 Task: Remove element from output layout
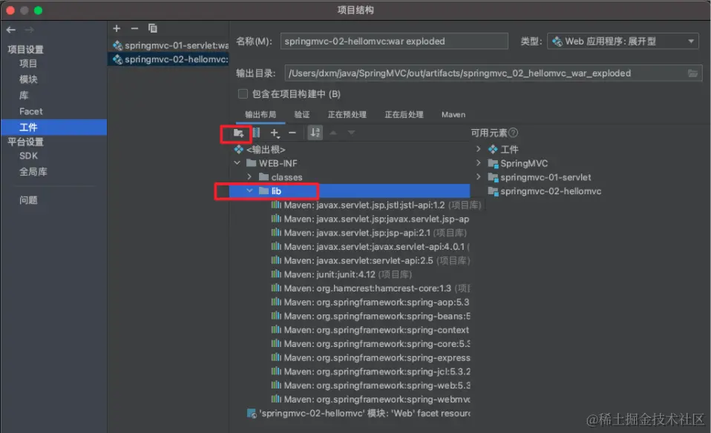(x=292, y=133)
